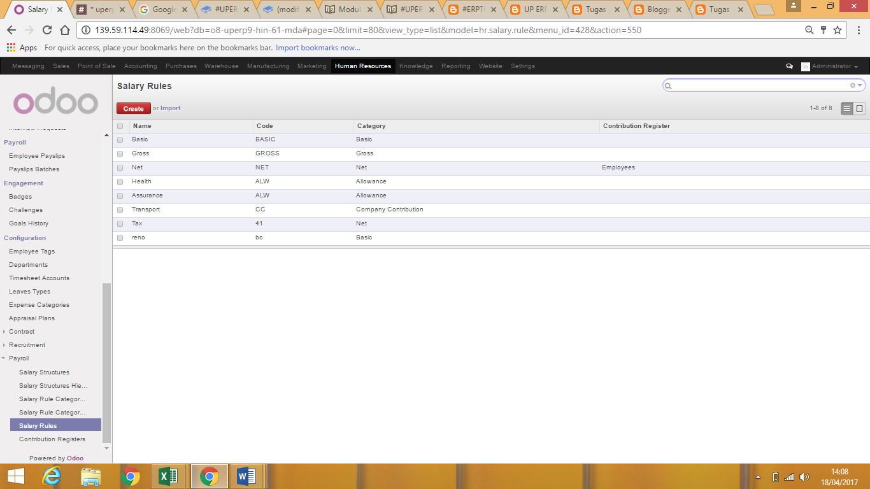Image resolution: width=870 pixels, height=489 pixels.
Task: Switch to list view icon
Action: [x=847, y=108]
